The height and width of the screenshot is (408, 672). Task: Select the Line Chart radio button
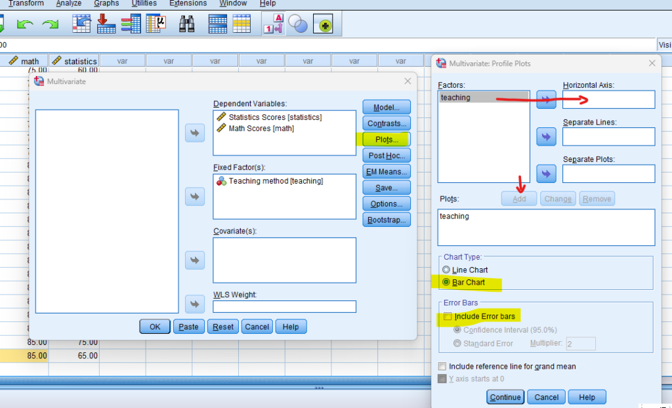447,270
